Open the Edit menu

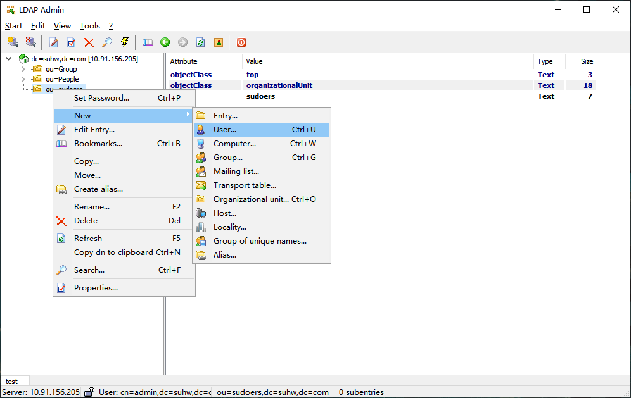point(38,26)
